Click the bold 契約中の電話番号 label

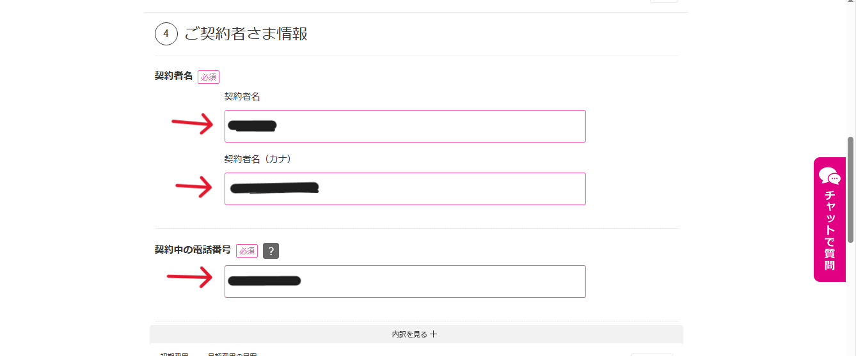point(193,250)
